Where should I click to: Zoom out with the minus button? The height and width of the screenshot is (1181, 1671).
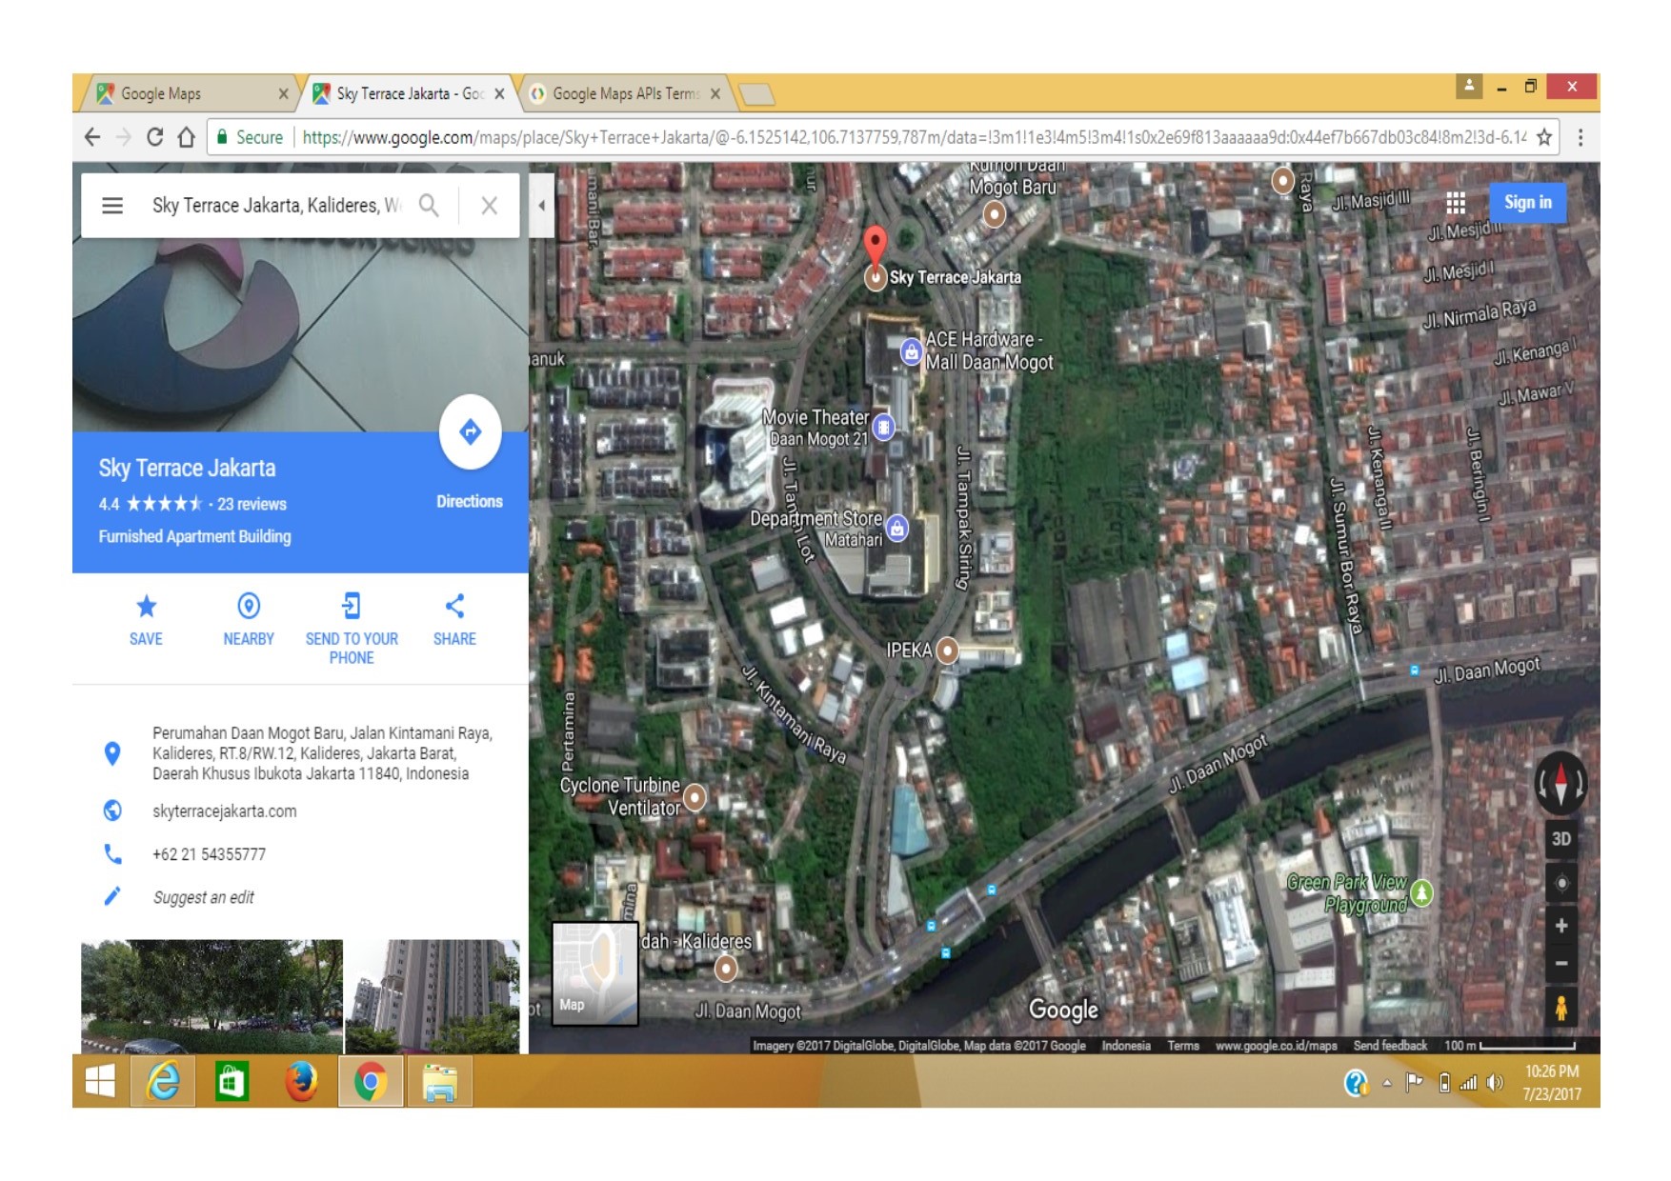point(1560,964)
